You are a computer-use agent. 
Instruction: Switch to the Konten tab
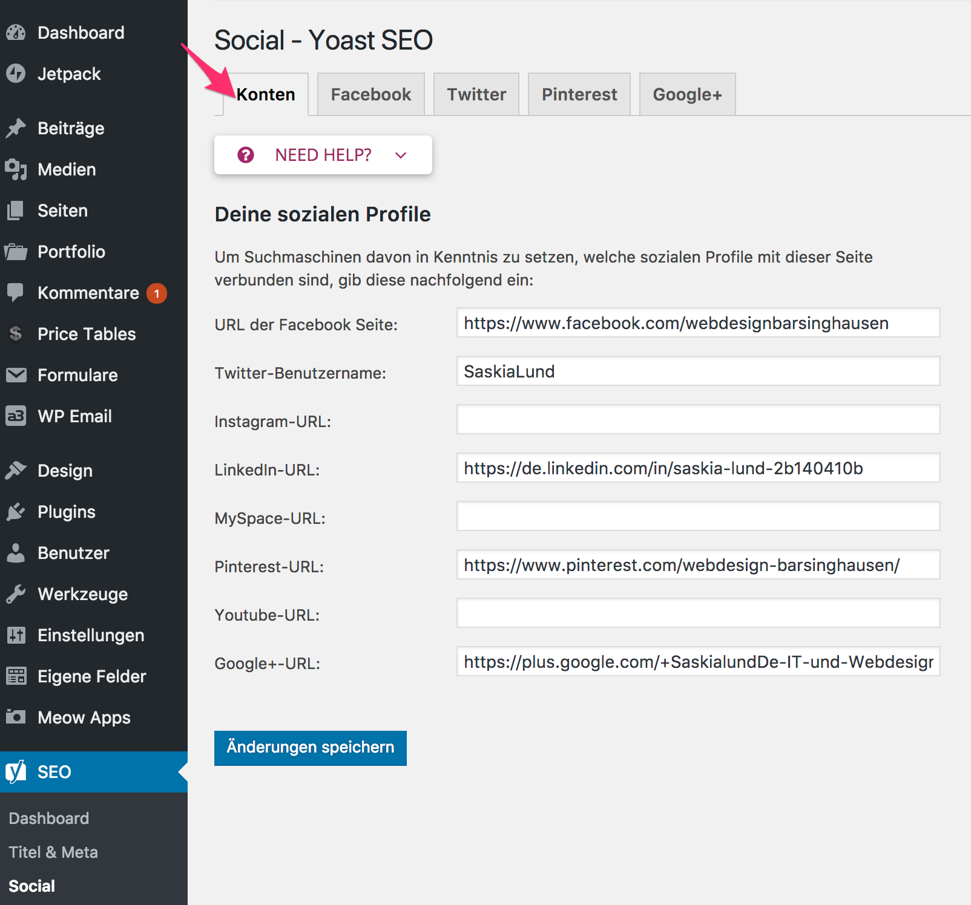click(266, 94)
